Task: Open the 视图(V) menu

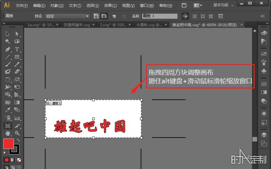Action: [128, 5]
